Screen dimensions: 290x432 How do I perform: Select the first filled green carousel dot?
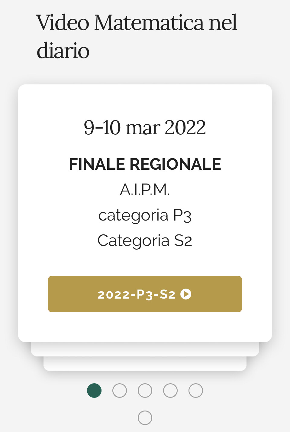click(x=94, y=391)
